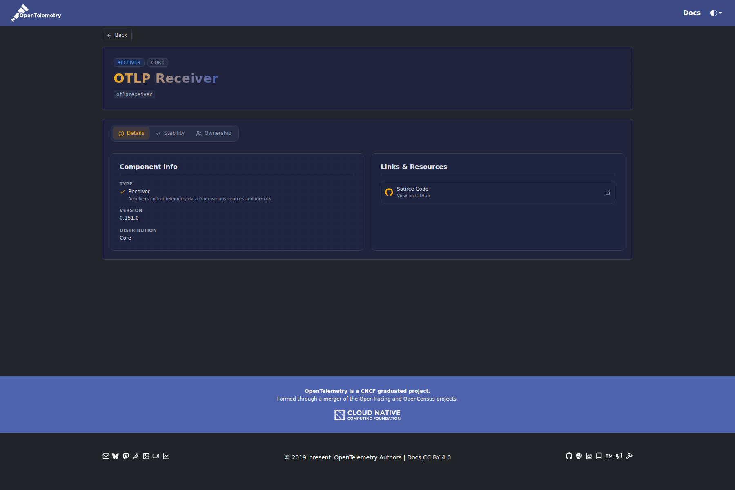Open the Source Code View on GitHub card
Screen dimensions: 735x490
click(x=498, y=192)
